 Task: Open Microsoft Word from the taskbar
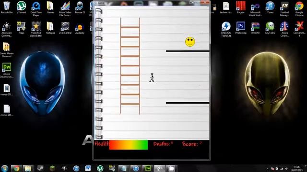[x=88, y=168]
